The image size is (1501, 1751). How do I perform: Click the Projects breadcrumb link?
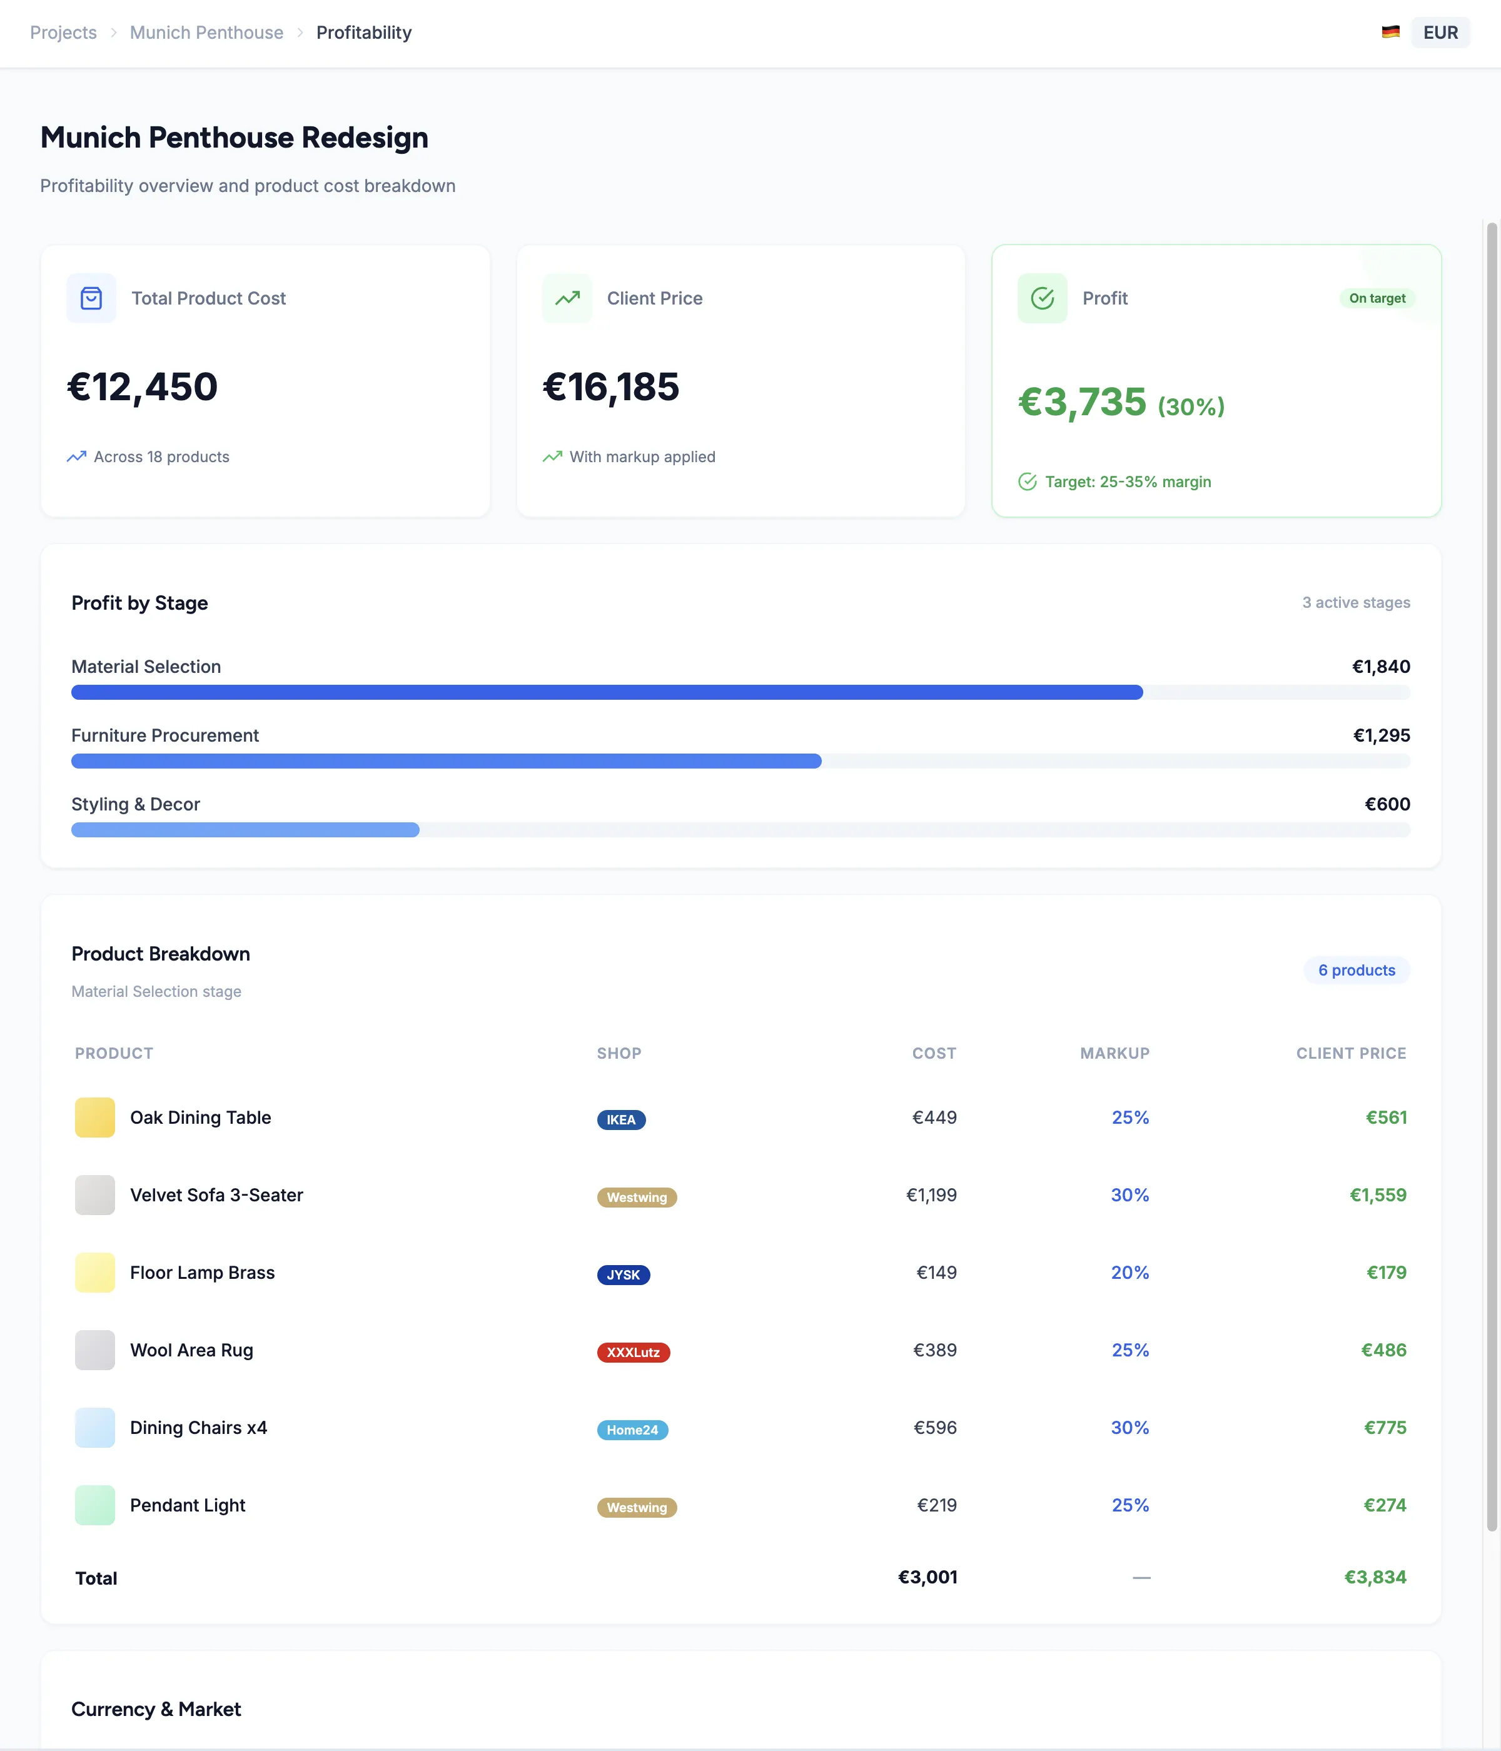(63, 32)
